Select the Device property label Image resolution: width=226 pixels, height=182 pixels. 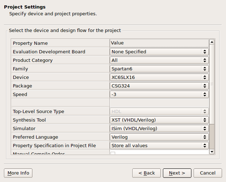[x=21, y=77]
